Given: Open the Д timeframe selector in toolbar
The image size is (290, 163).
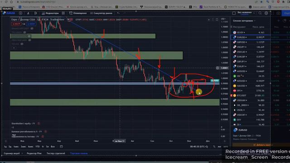Looking at the screenshot, I should click(28, 13).
